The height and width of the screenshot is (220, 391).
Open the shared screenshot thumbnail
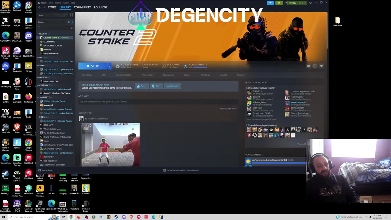[x=111, y=145]
